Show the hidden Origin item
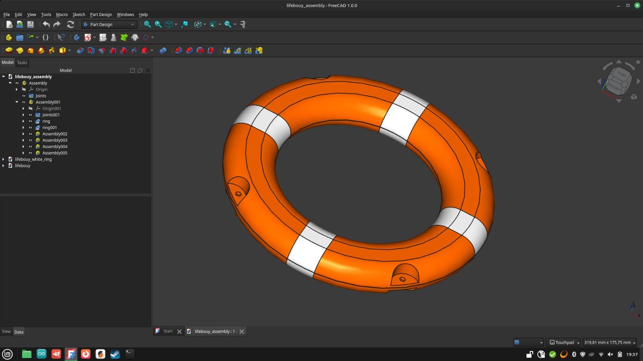The image size is (643, 361). 24,89
